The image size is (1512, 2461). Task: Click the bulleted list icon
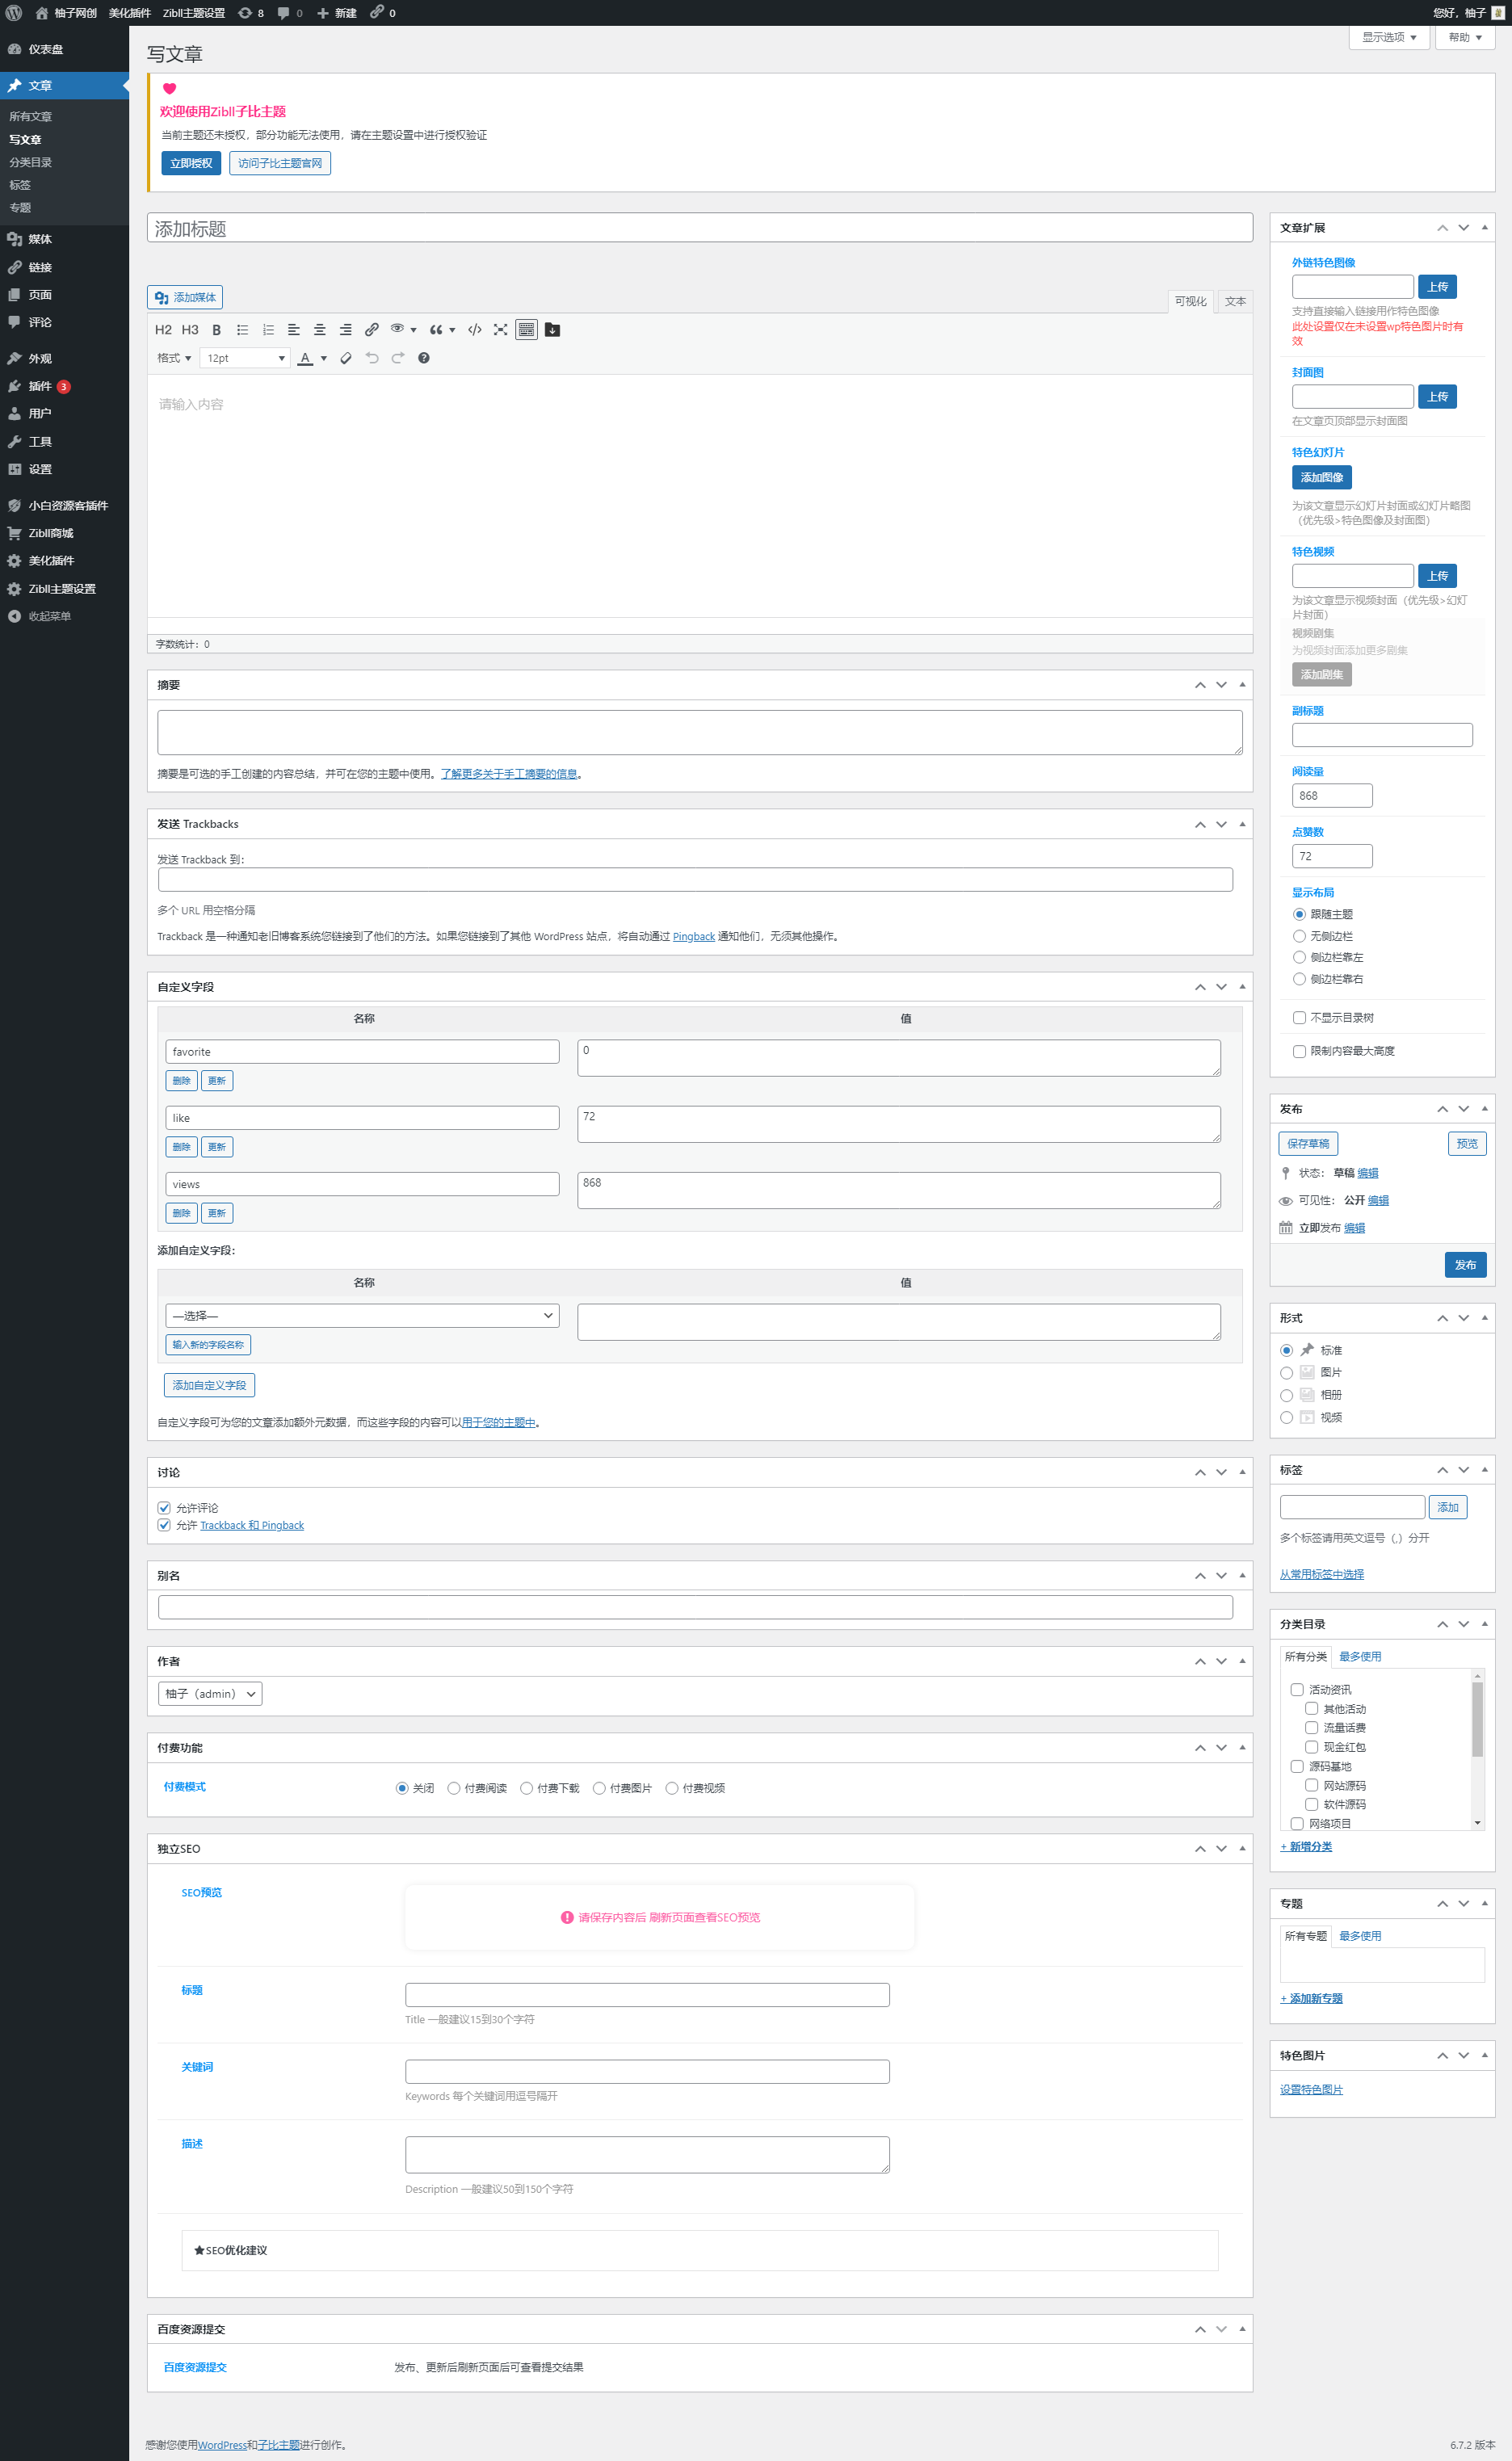[x=242, y=330]
